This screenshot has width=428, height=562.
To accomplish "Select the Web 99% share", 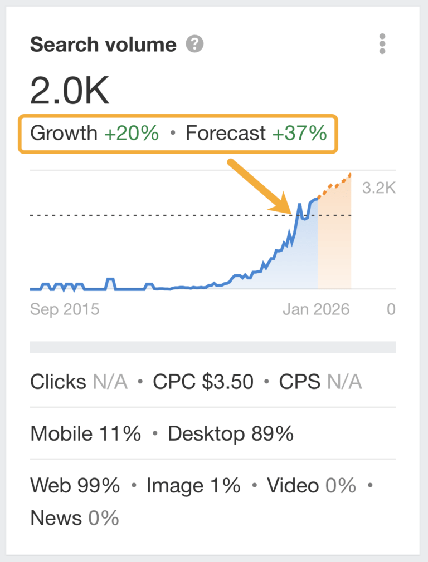I will [75, 485].
